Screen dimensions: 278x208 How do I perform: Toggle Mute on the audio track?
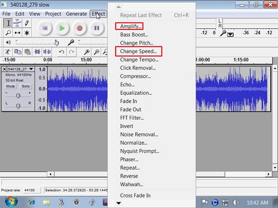pyautogui.click(x=11, y=86)
